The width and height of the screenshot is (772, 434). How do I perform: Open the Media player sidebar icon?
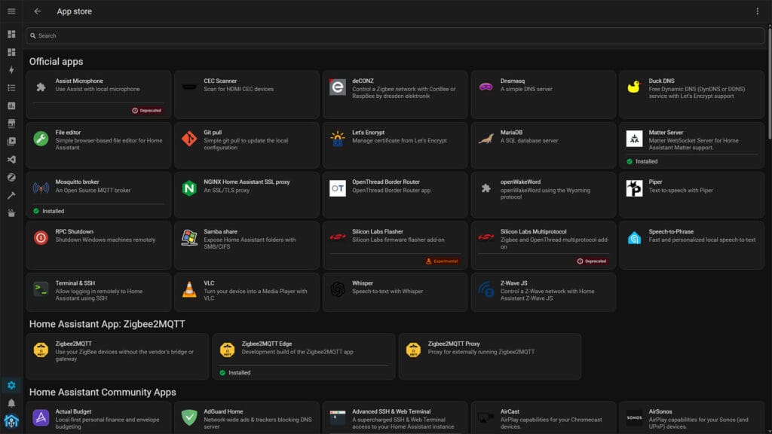(x=11, y=142)
